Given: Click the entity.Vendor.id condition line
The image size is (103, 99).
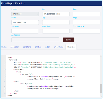Looking at the screenshot, I should coord(51,77).
